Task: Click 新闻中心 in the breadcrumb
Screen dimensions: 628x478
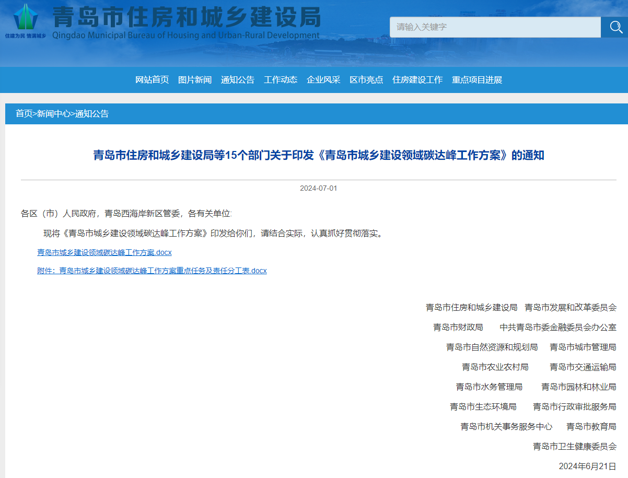Action: pos(53,113)
